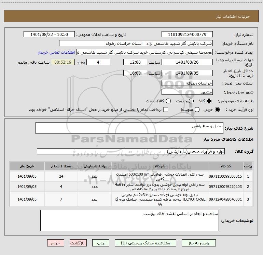Click the buyer organization name field

click(136, 43)
